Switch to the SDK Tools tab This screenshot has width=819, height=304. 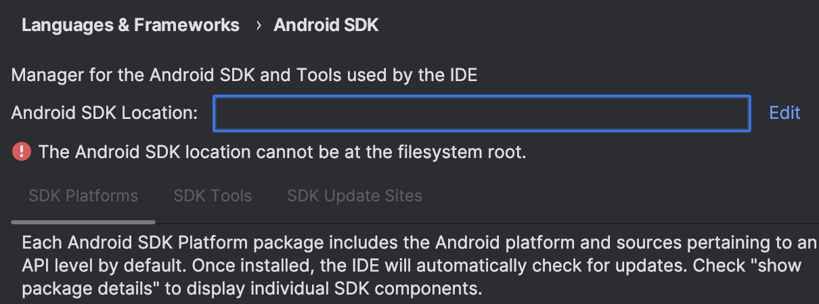click(213, 196)
